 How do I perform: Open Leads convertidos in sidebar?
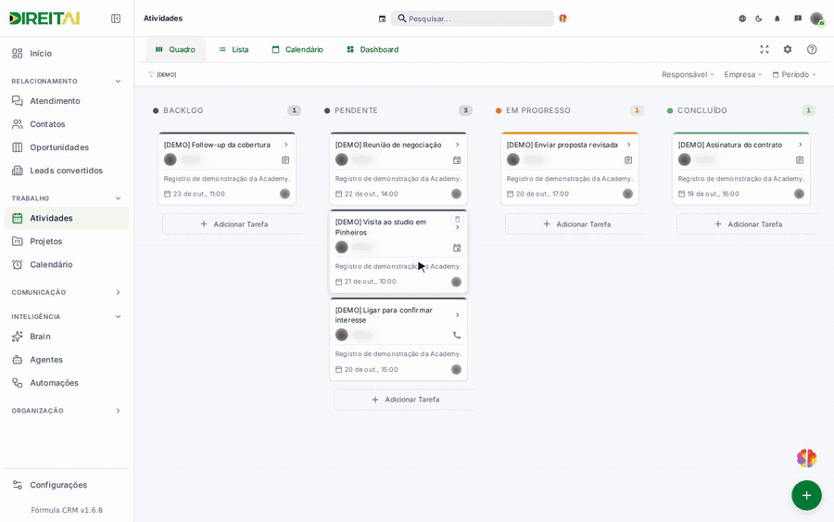tap(67, 171)
